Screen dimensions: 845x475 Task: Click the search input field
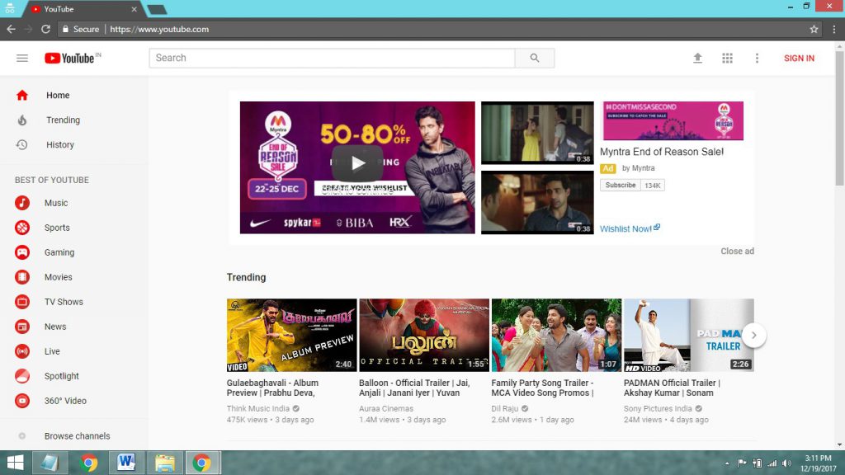click(332, 59)
